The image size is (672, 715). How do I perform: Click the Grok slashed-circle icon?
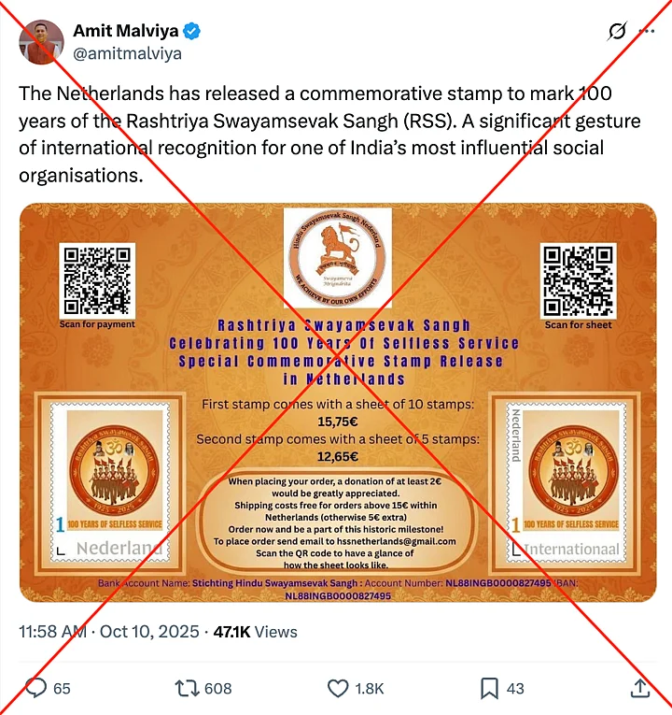(x=617, y=31)
